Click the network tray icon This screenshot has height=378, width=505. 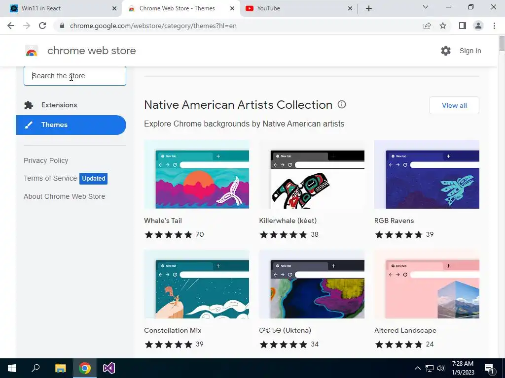pos(430,368)
